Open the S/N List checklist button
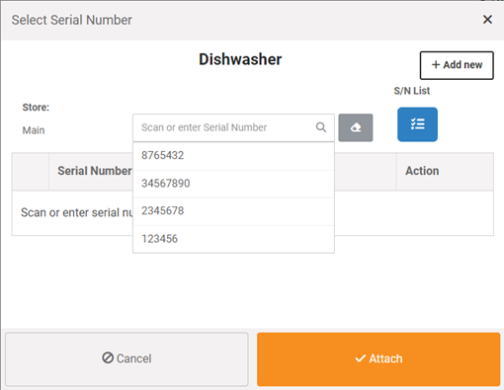This screenshot has width=504, height=390. 417,124
